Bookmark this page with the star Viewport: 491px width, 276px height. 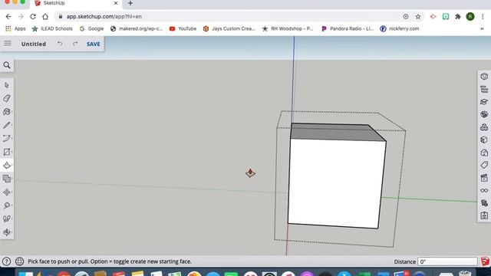coord(418,17)
